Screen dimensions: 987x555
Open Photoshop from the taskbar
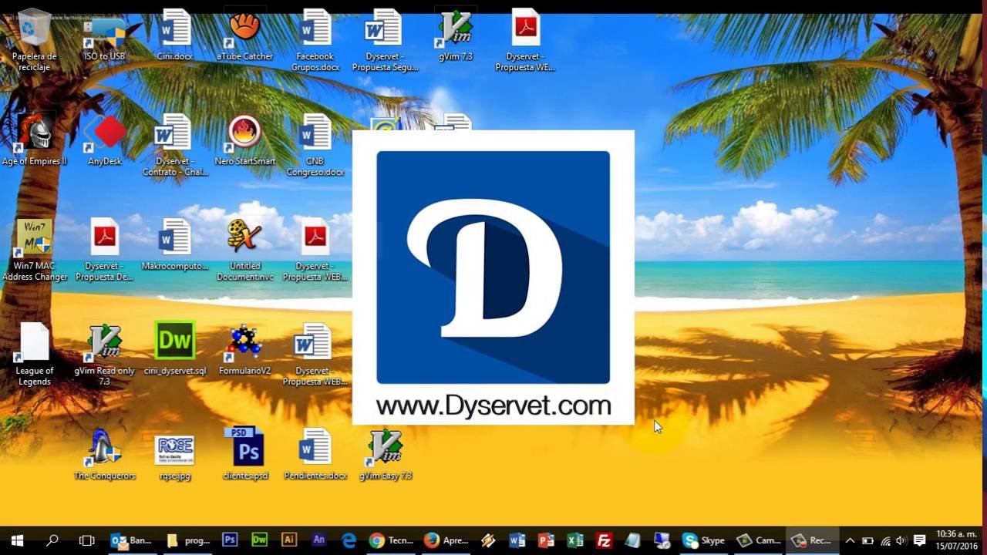point(230,540)
